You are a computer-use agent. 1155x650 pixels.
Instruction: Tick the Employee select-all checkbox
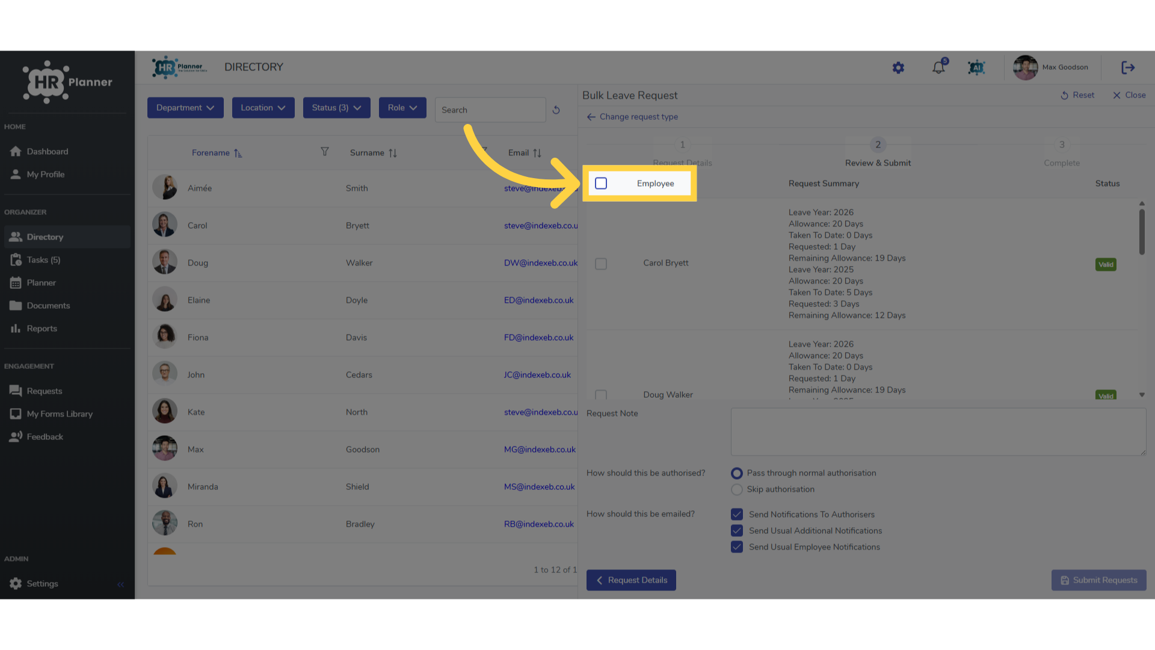(601, 184)
